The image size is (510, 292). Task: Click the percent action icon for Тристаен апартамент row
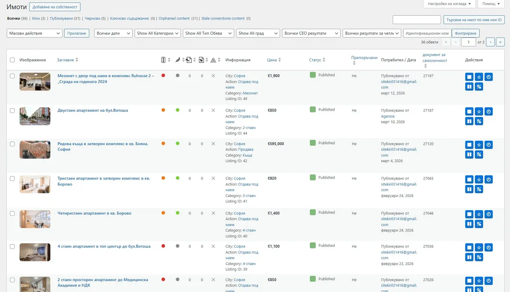479,189
